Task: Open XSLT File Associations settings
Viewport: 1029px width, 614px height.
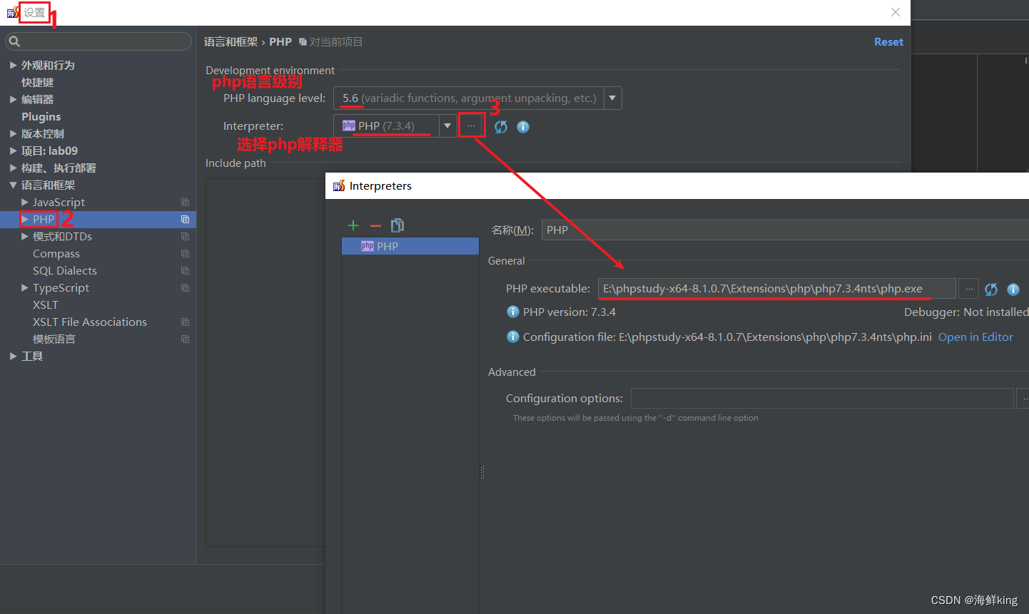Action: coord(90,322)
